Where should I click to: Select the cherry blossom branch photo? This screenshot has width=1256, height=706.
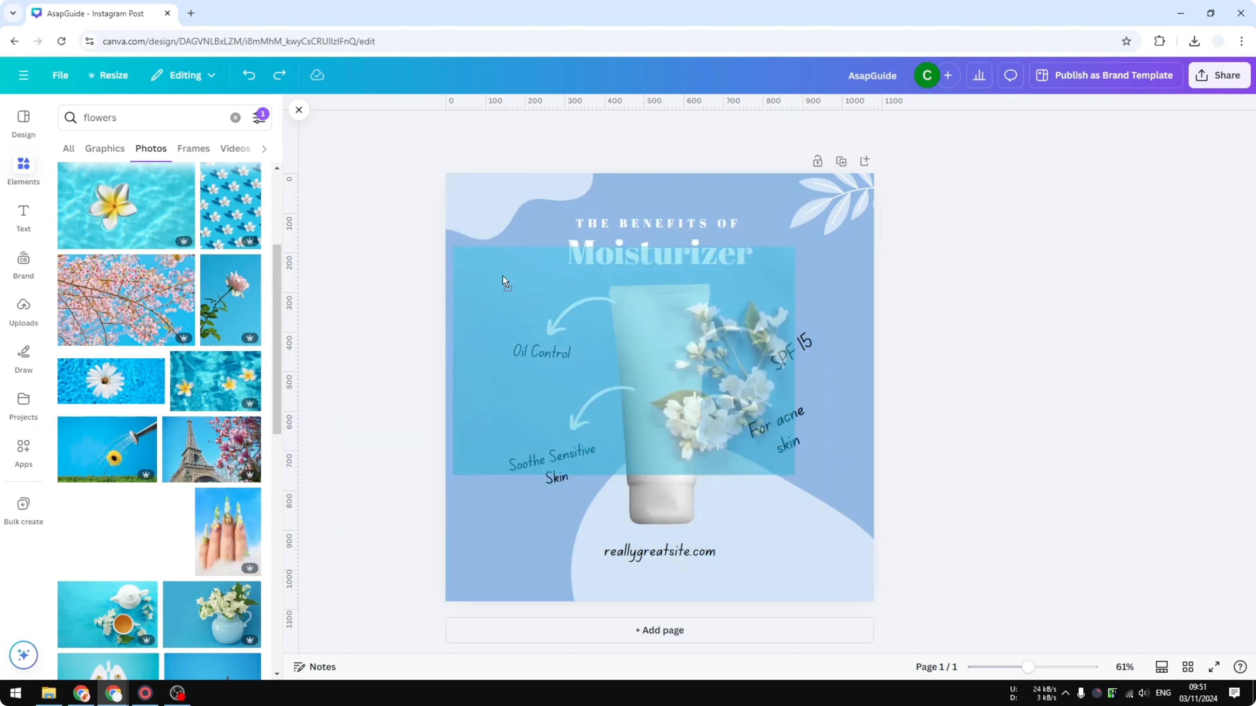pyautogui.click(x=125, y=299)
